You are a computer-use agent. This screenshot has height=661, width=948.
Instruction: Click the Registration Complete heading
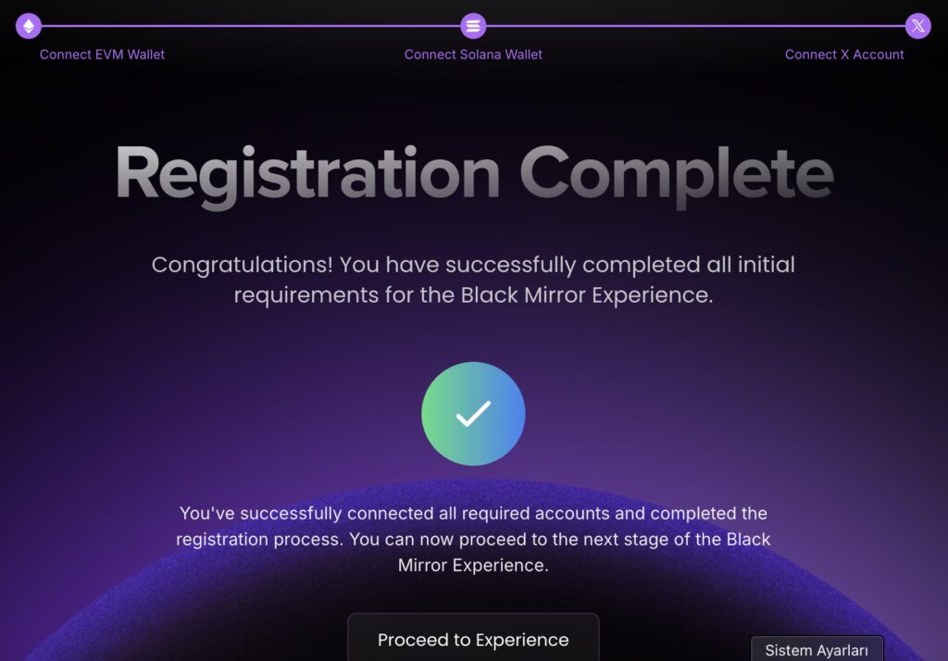point(474,175)
